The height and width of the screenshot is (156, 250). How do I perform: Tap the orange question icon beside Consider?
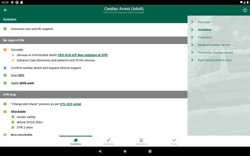5,50
